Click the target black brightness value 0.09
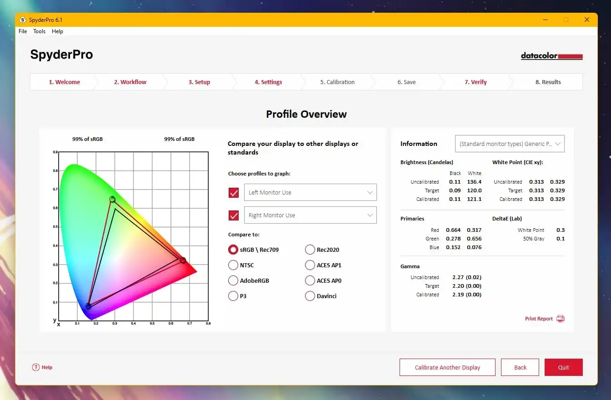Image resolution: width=611 pixels, height=400 pixels. 455,190
